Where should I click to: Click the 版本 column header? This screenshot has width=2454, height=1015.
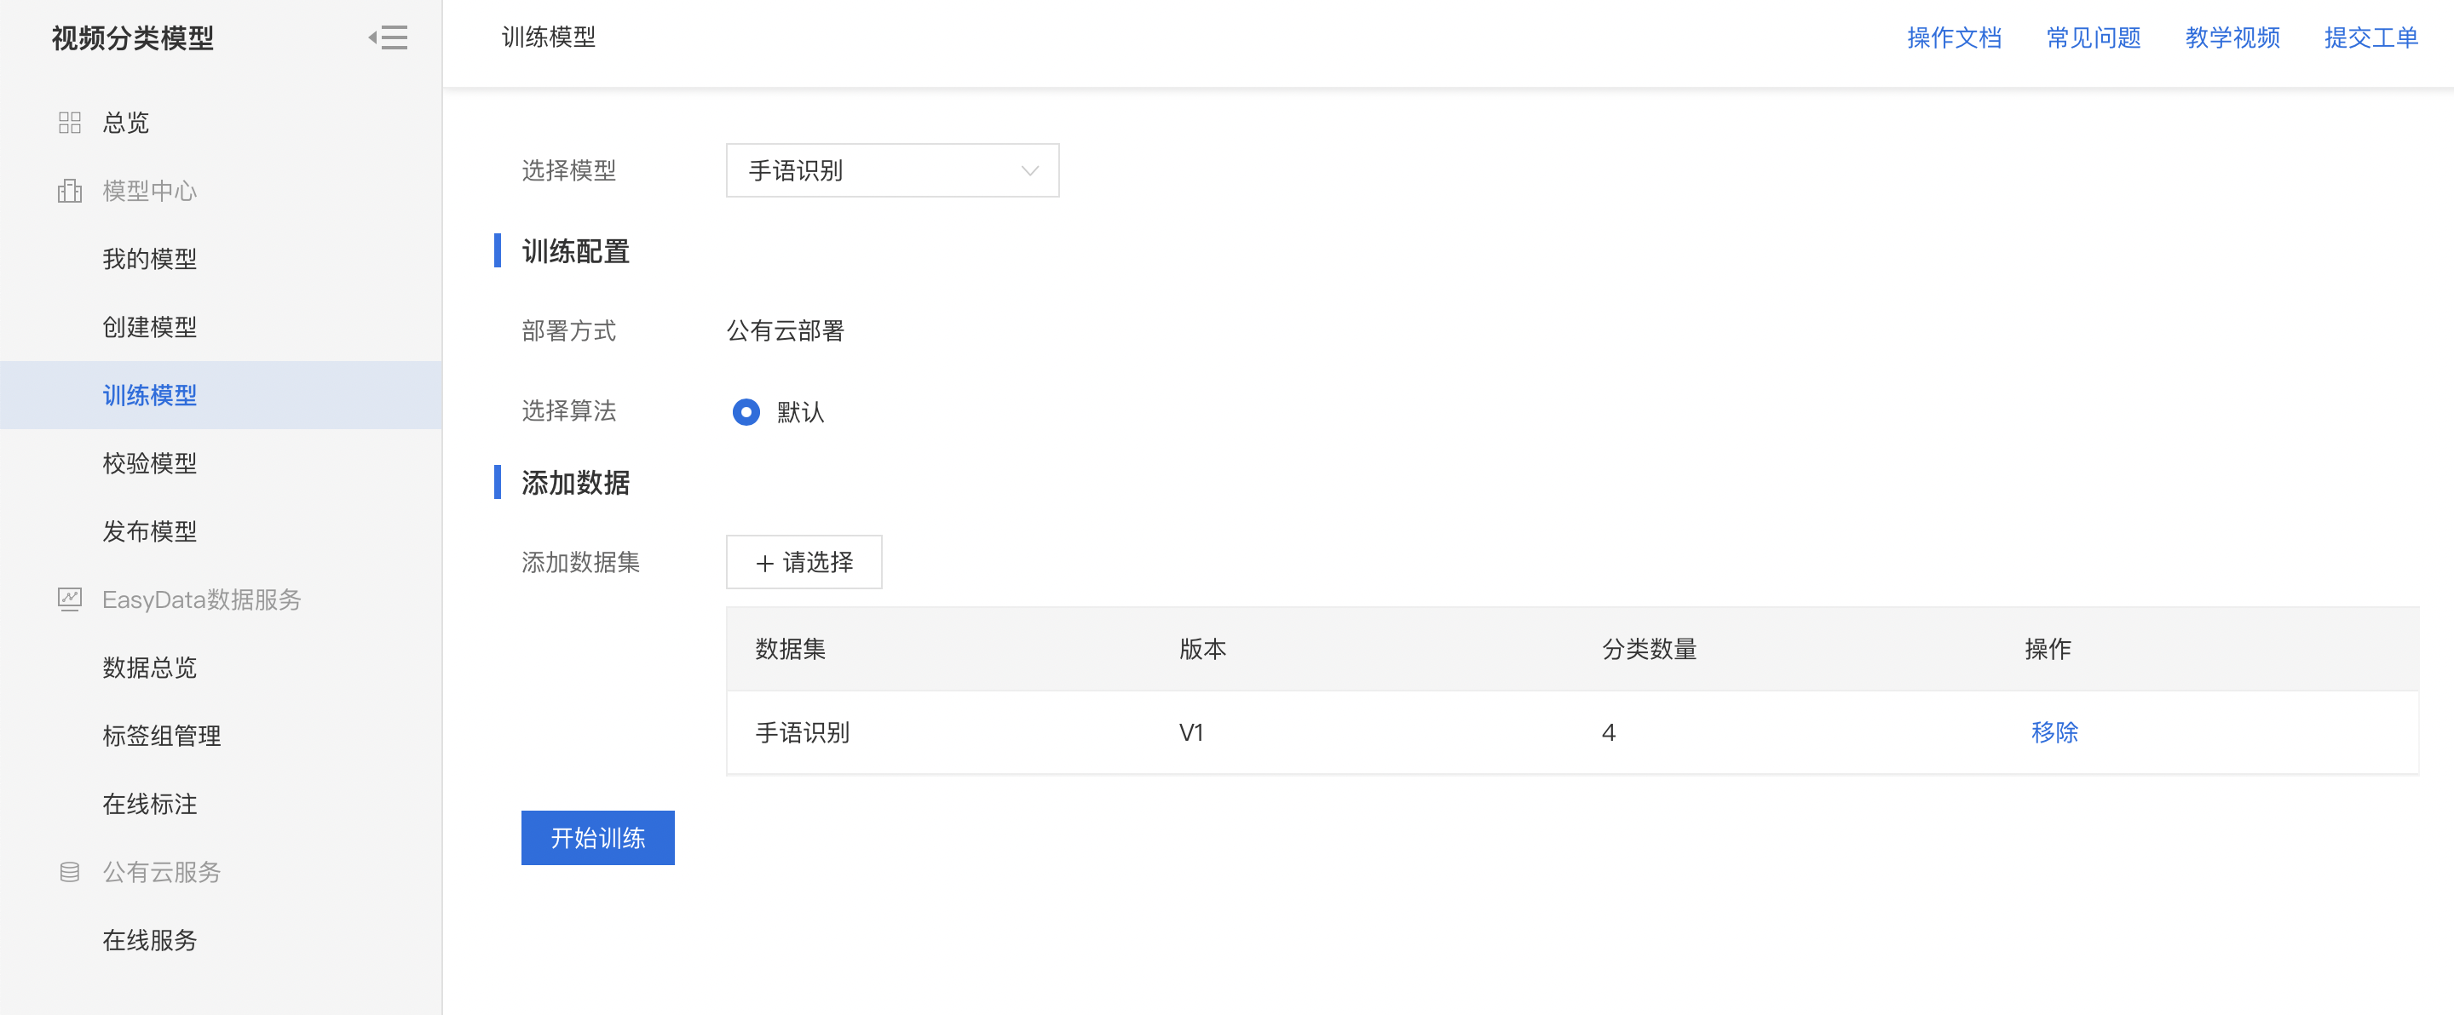(x=1202, y=650)
